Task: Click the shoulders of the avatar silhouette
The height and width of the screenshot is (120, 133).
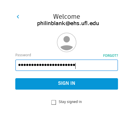Action: click(67, 48)
